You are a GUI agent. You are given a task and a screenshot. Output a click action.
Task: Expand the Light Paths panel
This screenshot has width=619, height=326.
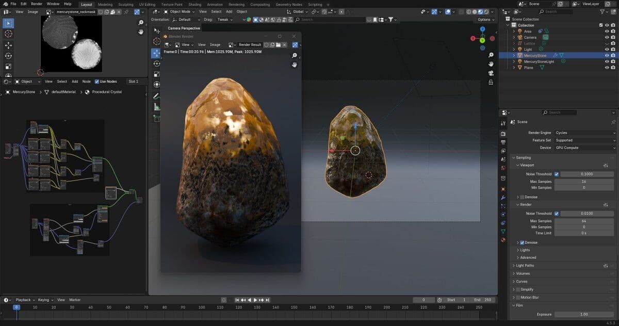524,266
